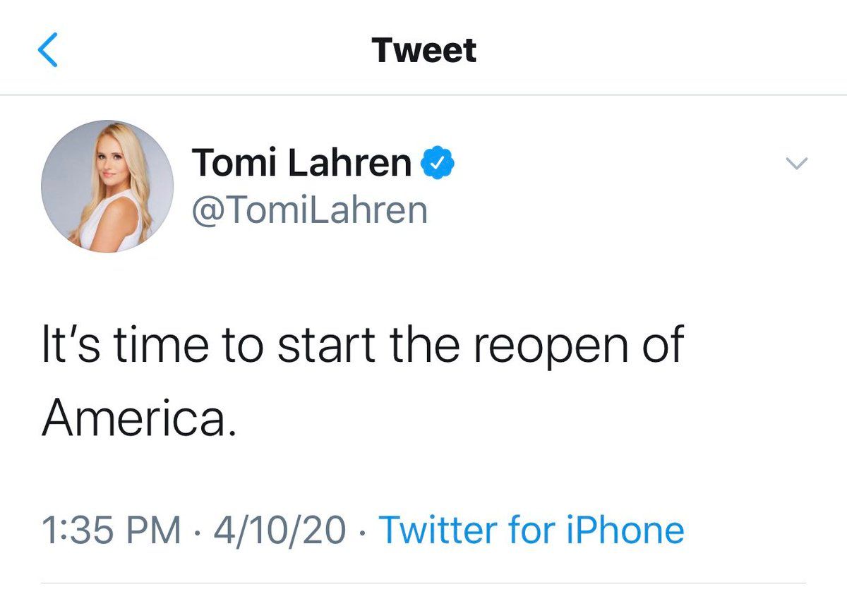Expand the tweet options chevron
Screen dimensions: 847x606
click(796, 164)
